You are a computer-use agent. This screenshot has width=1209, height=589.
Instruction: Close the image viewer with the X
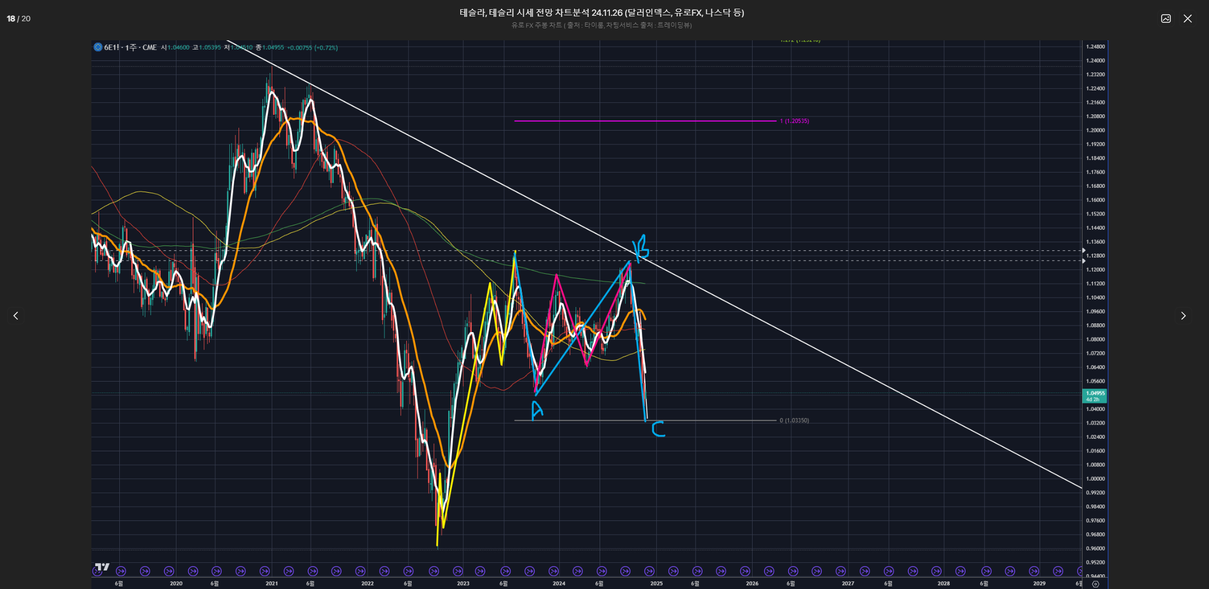click(1188, 19)
